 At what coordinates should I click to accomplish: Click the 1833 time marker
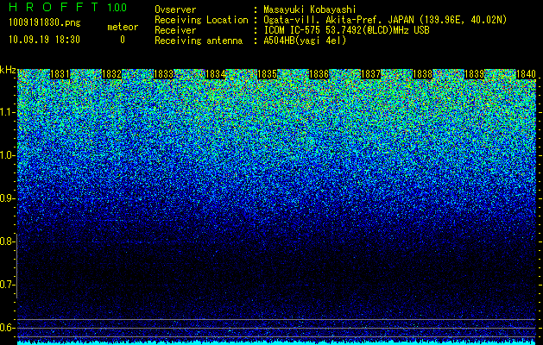(x=163, y=74)
